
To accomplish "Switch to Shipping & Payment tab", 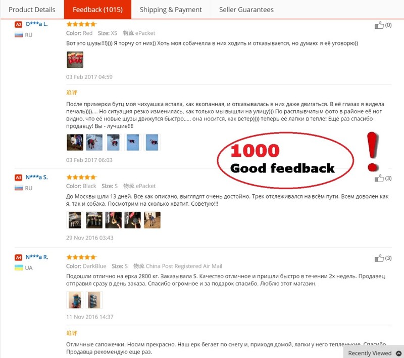I will coord(171,10).
